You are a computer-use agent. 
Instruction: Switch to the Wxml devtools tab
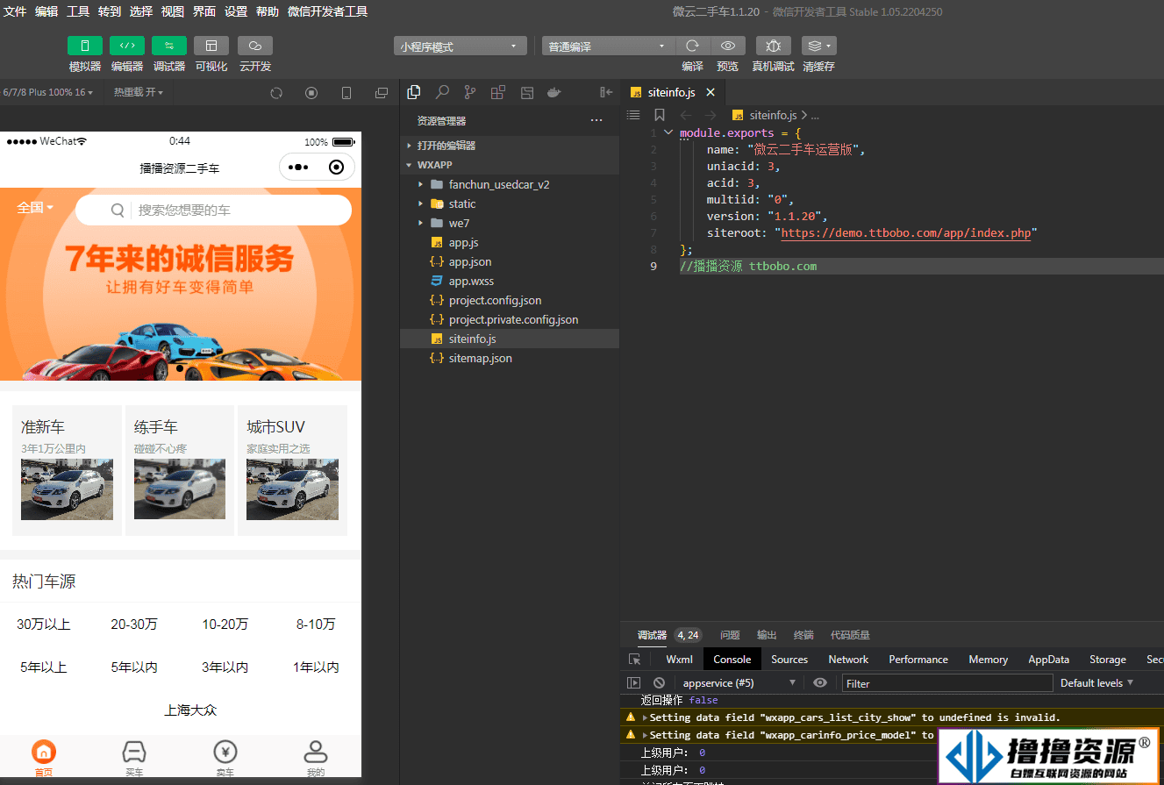pos(679,660)
